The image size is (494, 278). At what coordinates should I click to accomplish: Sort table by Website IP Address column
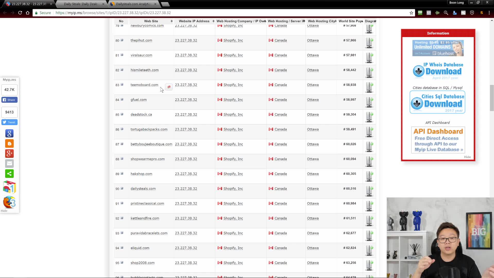194,21
